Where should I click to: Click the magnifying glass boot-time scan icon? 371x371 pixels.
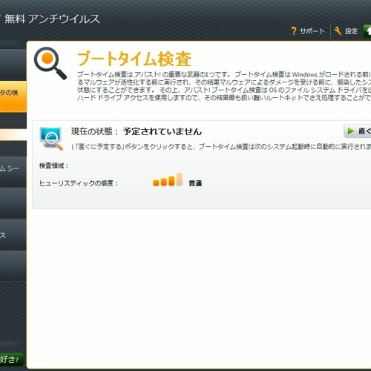50,63
